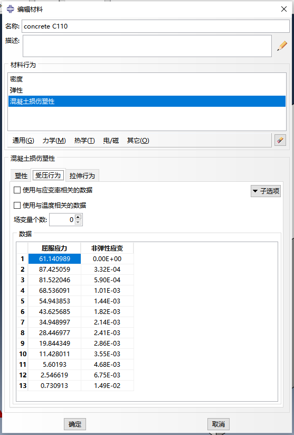Select the cell with 4.68E-03
This screenshot has height=435, width=294.
[107, 364]
